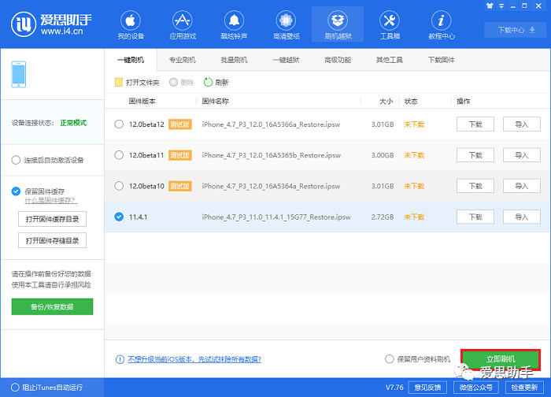This screenshot has height=397, width=551.
Task: Select firmware 12.0beta10 radio button
Action: point(119,186)
